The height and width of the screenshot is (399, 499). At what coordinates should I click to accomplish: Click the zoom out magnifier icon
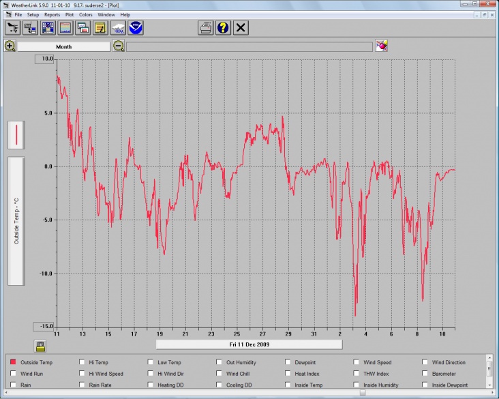point(119,46)
